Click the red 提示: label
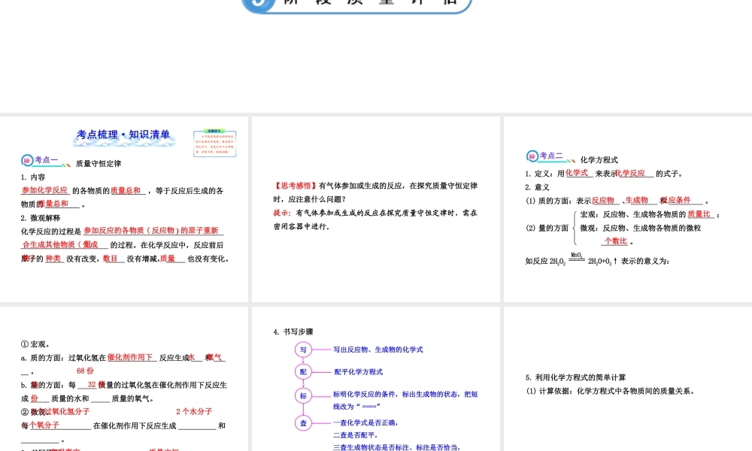The image size is (752, 451). [x=282, y=213]
